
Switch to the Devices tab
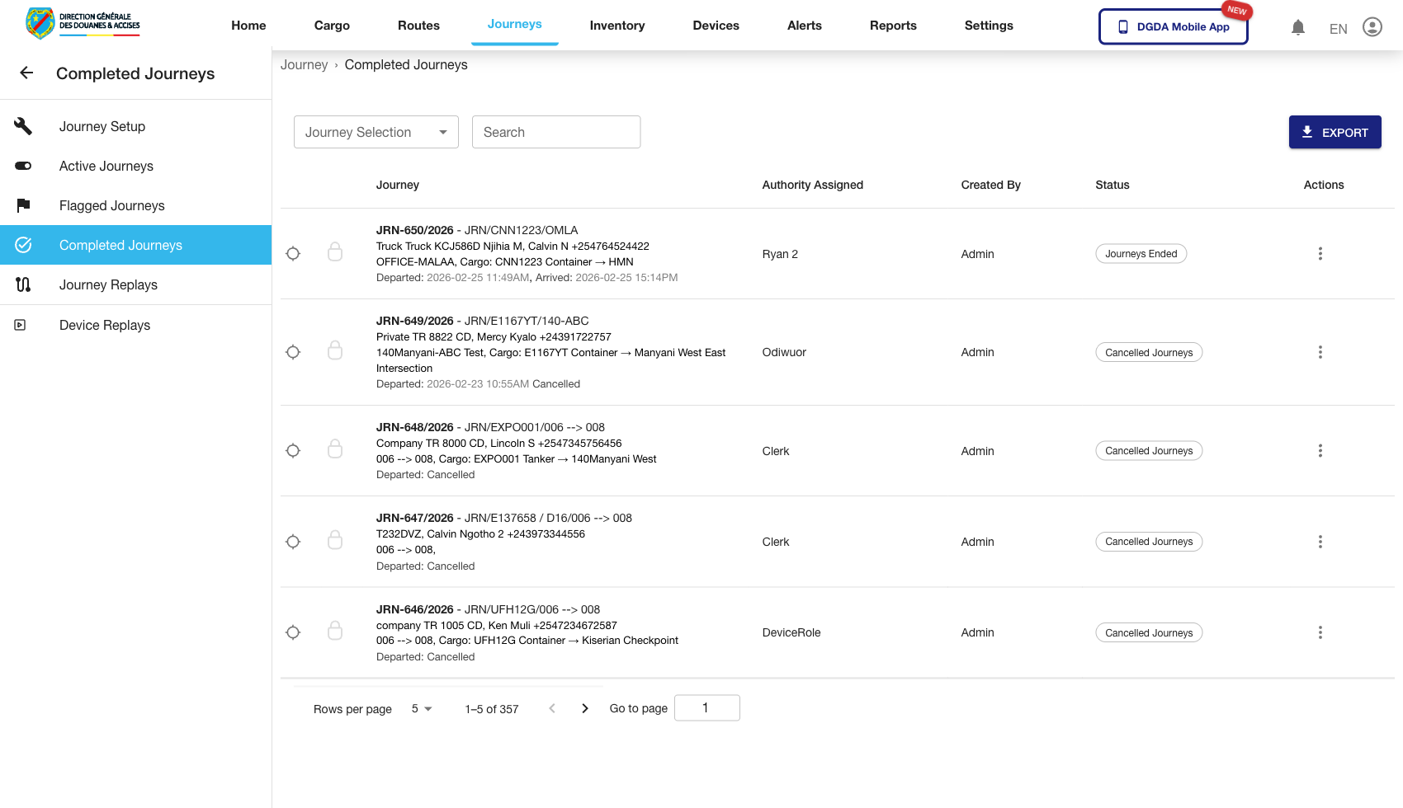(716, 26)
